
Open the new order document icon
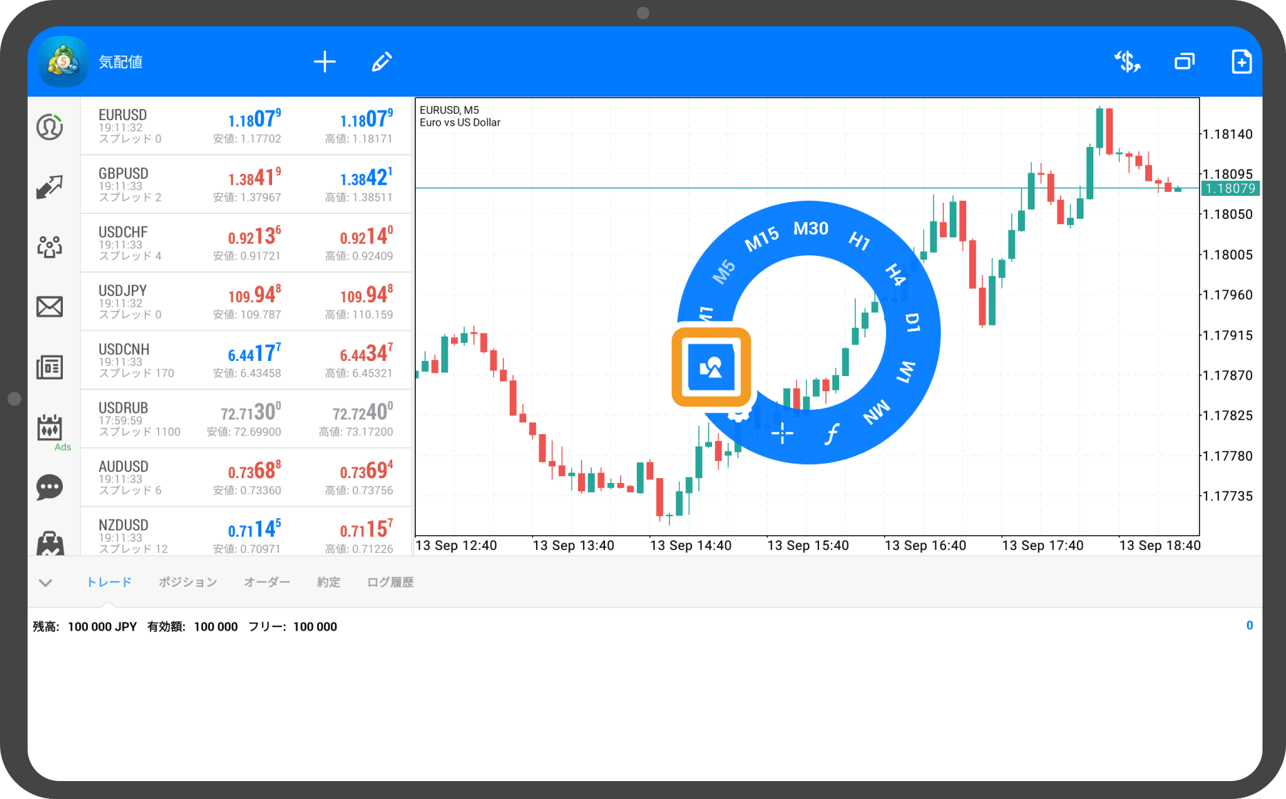click(1241, 62)
